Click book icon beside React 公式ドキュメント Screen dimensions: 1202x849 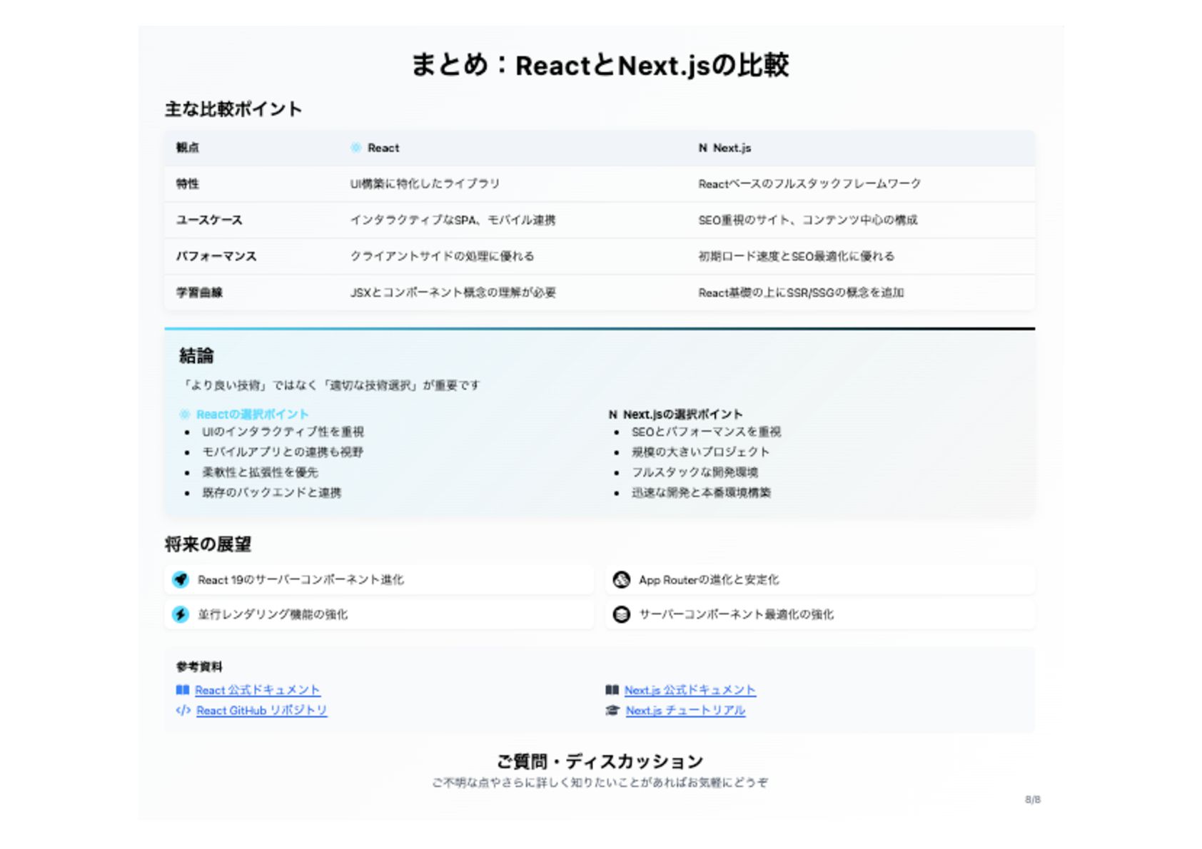tap(183, 690)
